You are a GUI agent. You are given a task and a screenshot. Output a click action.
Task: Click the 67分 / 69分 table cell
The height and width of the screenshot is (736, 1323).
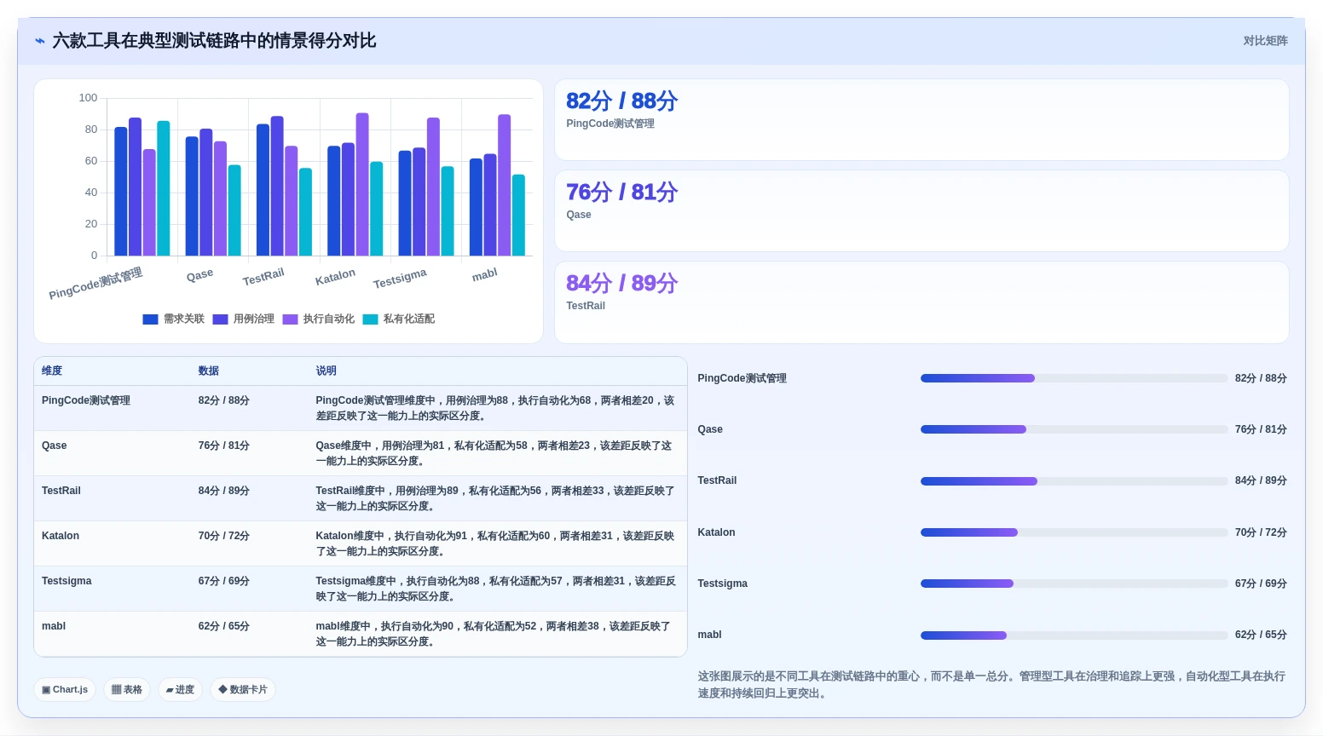[224, 581]
